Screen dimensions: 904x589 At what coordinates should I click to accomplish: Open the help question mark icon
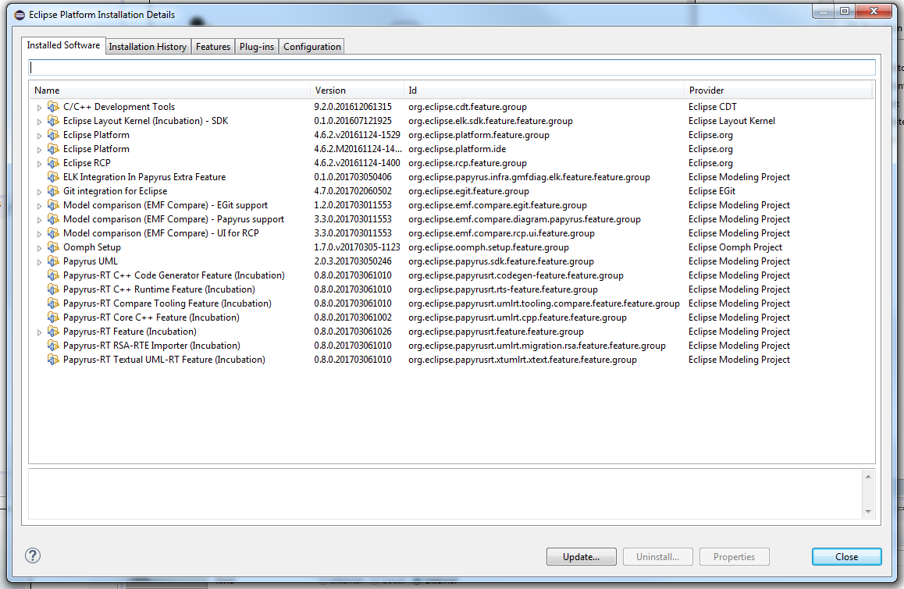(33, 555)
